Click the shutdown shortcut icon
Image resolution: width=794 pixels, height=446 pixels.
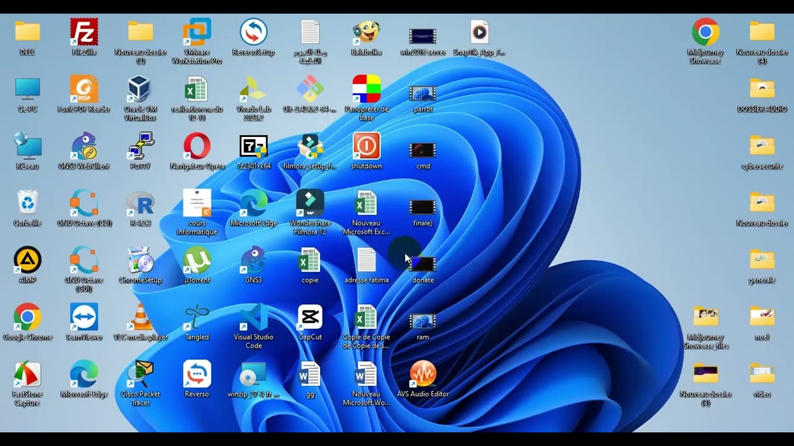pos(366,146)
